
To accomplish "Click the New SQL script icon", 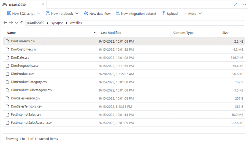I will (9, 13).
